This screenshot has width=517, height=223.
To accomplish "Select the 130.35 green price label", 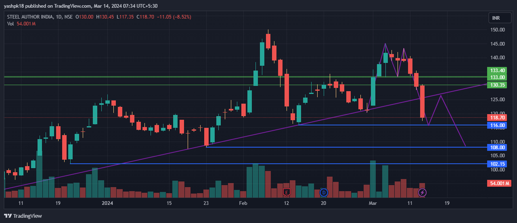I will 496,85.
